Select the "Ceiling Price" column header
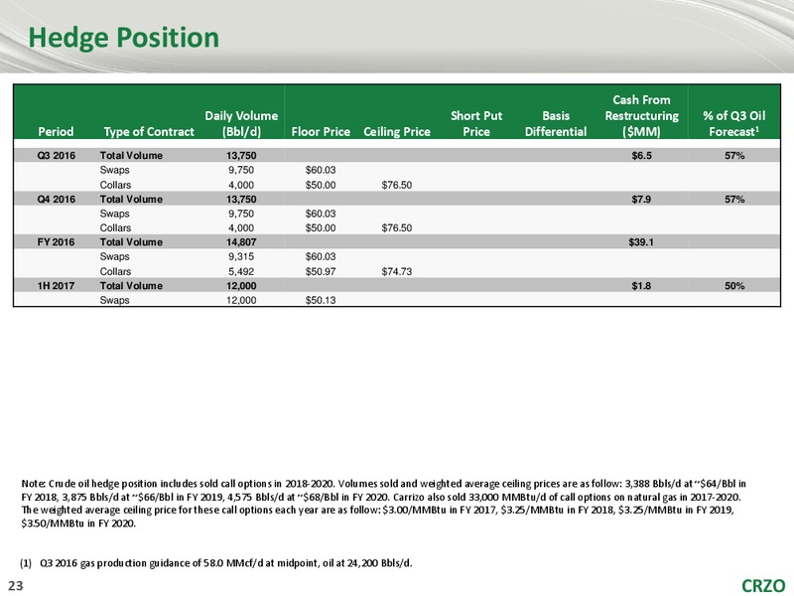This screenshot has height=596, width=794. point(397,132)
